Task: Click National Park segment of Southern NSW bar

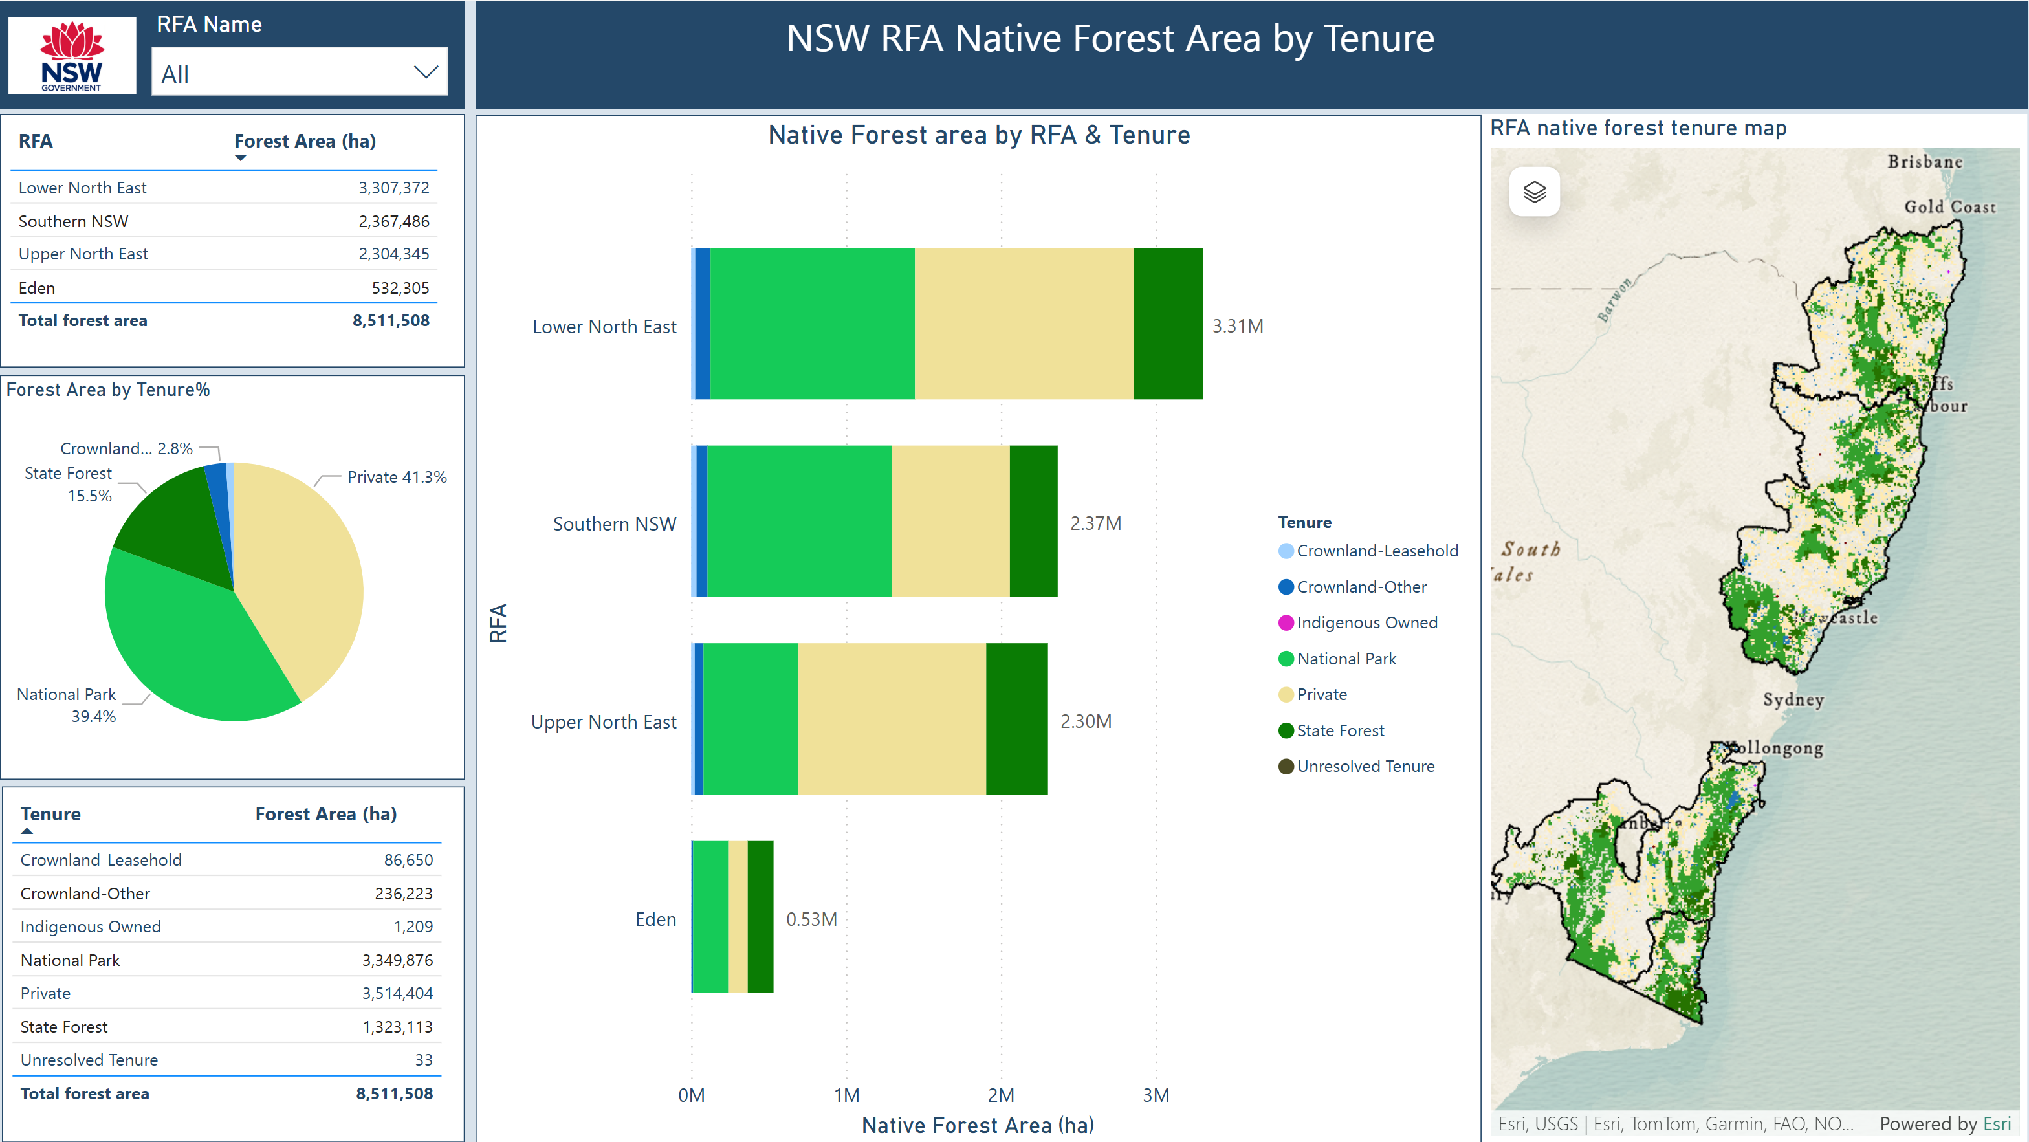Action: tap(798, 522)
